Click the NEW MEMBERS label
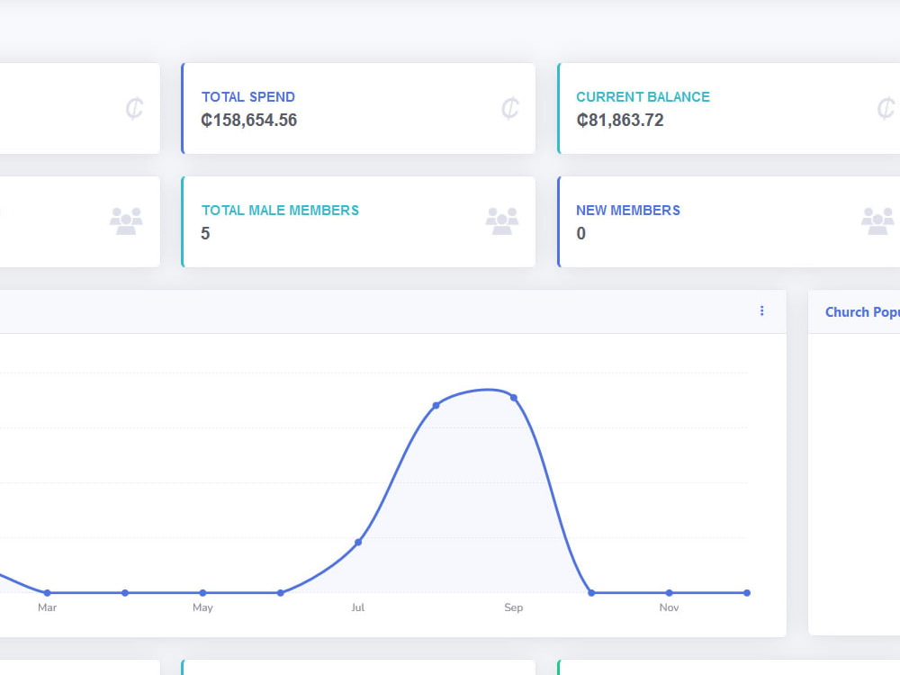Image resolution: width=900 pixels, height=675 pixels. 628,211
